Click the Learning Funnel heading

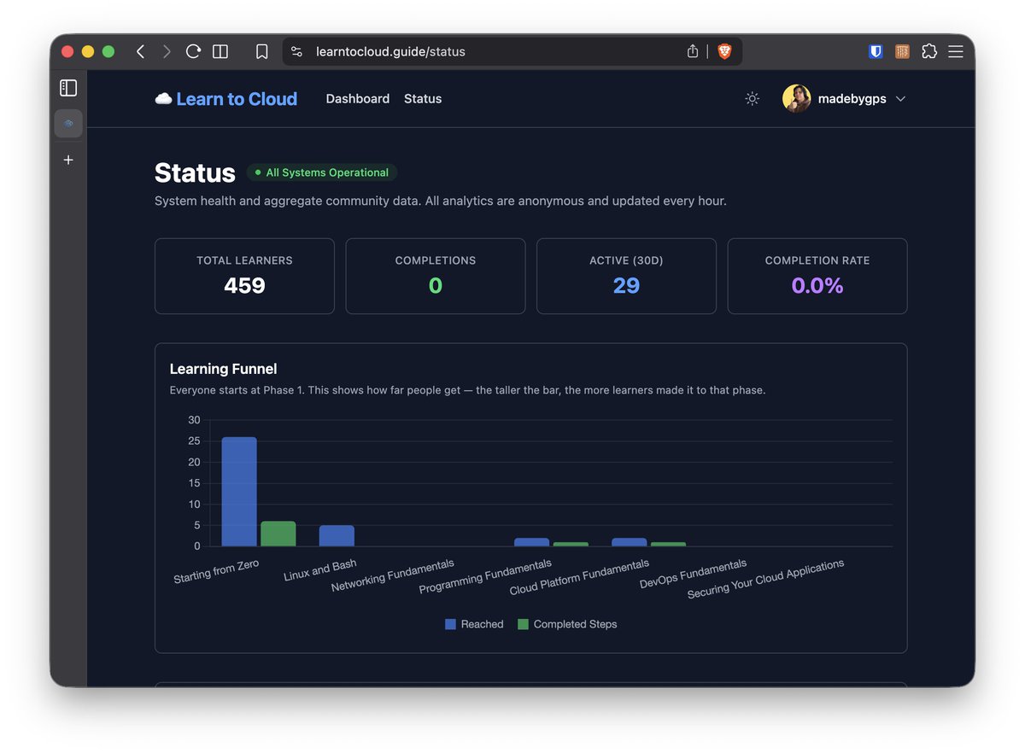(224, 369)
